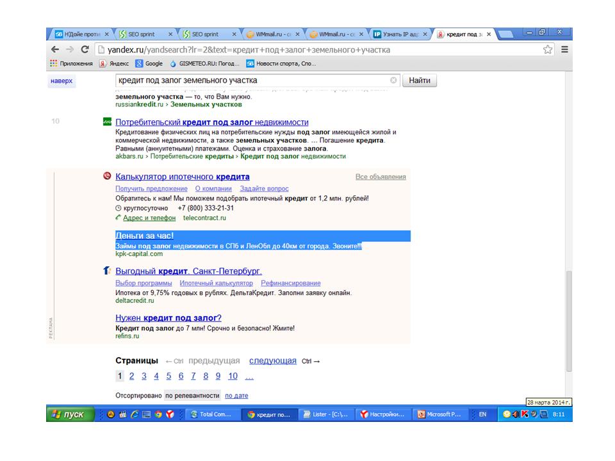Image resolution: width=615 pixels, height=461 pixels.
Task: Switch to the НДойе tab
Action: (x=81, y=34)
